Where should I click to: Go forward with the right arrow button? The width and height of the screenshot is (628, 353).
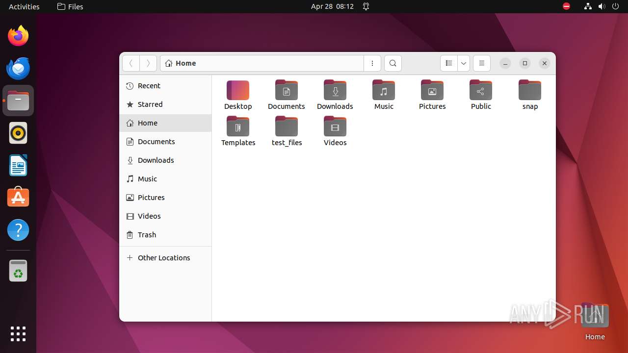coord(148,63)
